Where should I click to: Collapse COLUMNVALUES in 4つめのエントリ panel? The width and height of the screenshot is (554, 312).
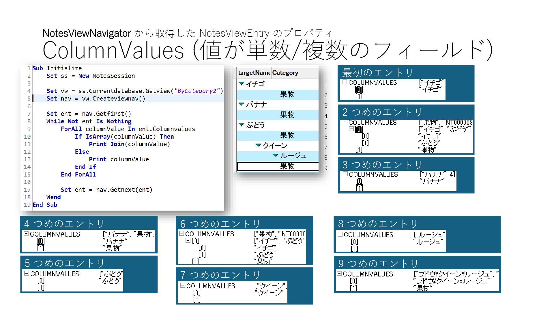point(26,234)
